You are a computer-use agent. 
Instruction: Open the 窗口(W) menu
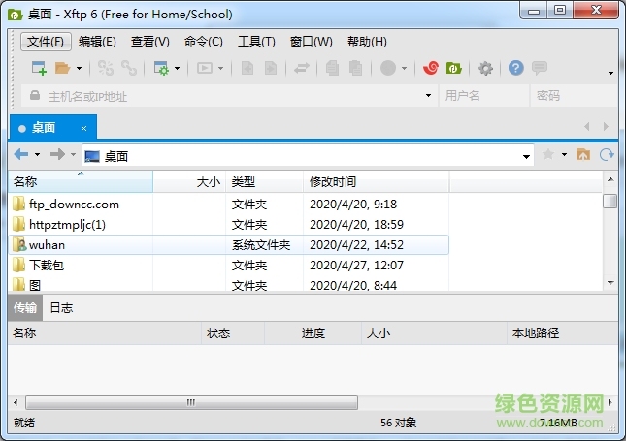[311, 42]
